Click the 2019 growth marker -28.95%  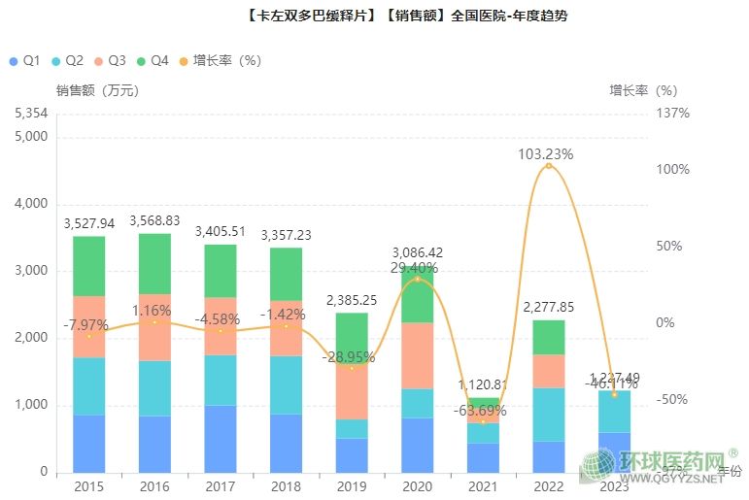click(x=352, y=368)
